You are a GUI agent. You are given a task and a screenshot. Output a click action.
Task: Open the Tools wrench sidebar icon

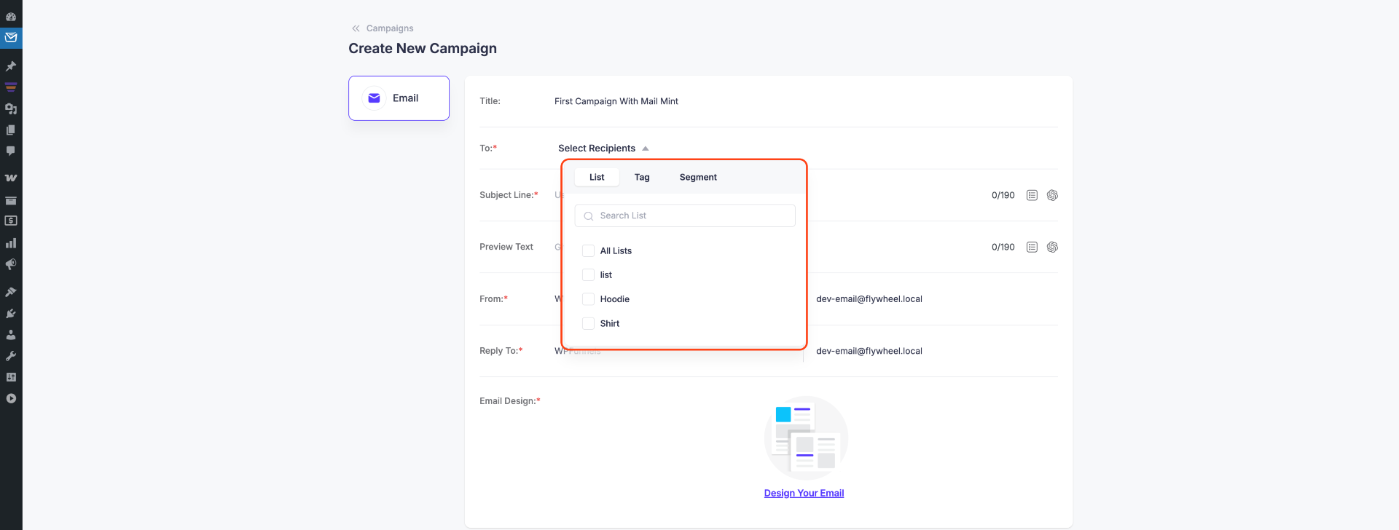[x=11, y=356]
